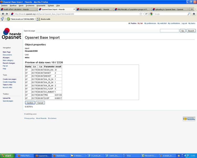Open My preferences link

(150, 23)
